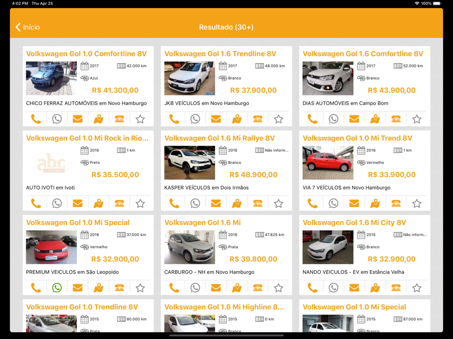Image resolution: width=453 pixels, height=339 pixels.
Task: Open Volkswagen Gol 1.6 Mi Highline listing title
Action: click(x=224, y=307)
